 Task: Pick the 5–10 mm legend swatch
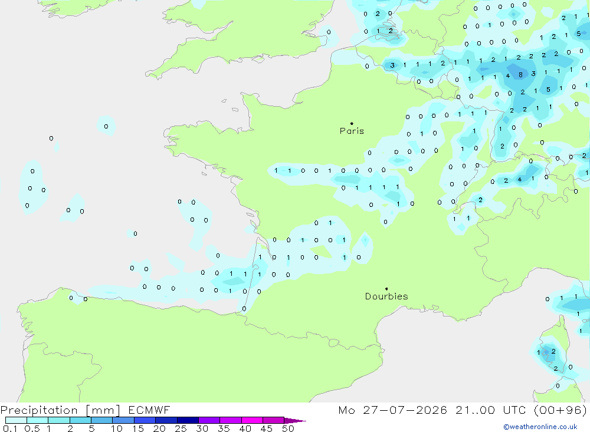[x=102, y=420]
